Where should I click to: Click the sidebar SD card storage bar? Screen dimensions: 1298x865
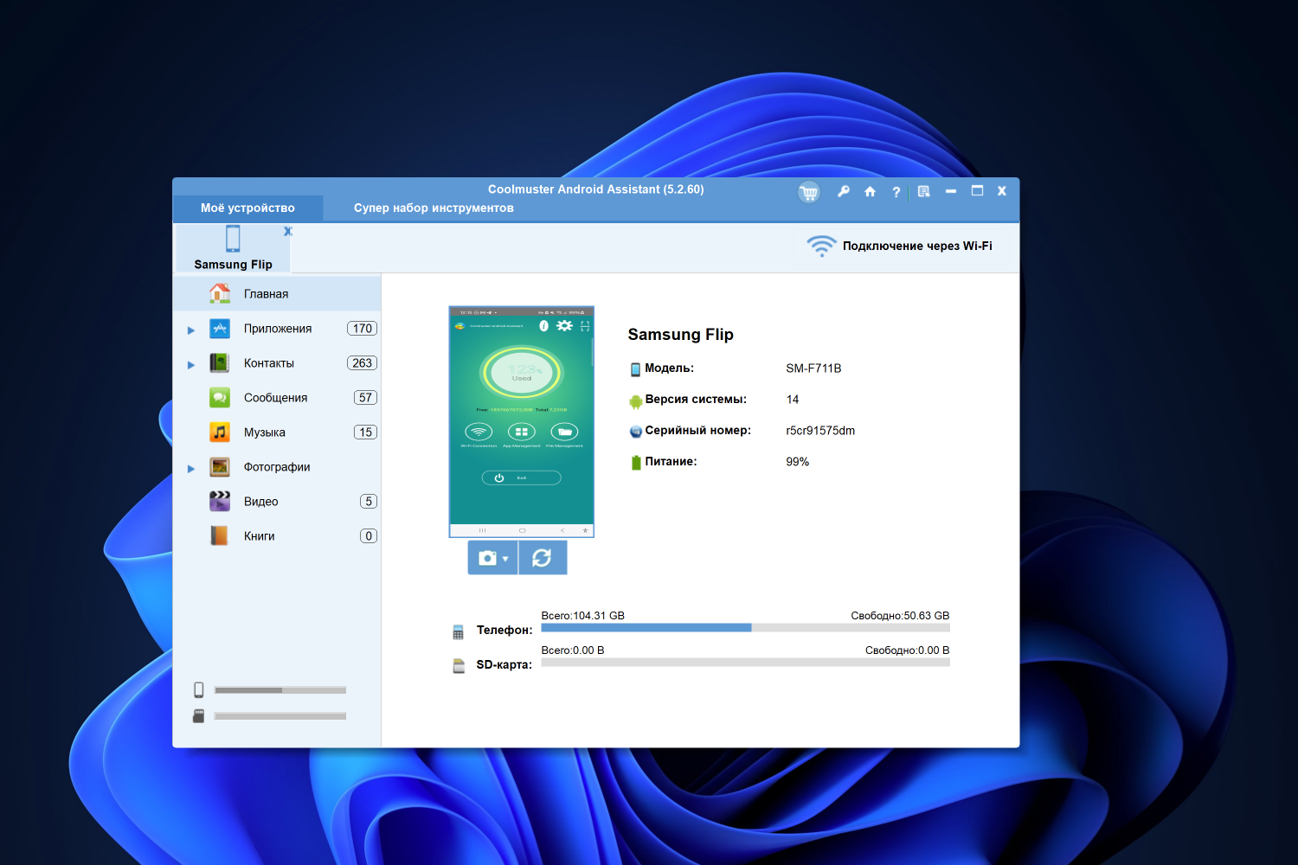tap(280, 716)
